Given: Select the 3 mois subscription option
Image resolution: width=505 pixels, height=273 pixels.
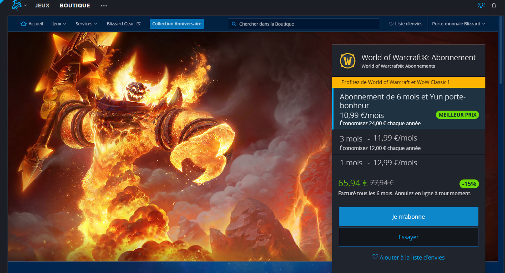Looking at the screenshot, I should [408, 142].
